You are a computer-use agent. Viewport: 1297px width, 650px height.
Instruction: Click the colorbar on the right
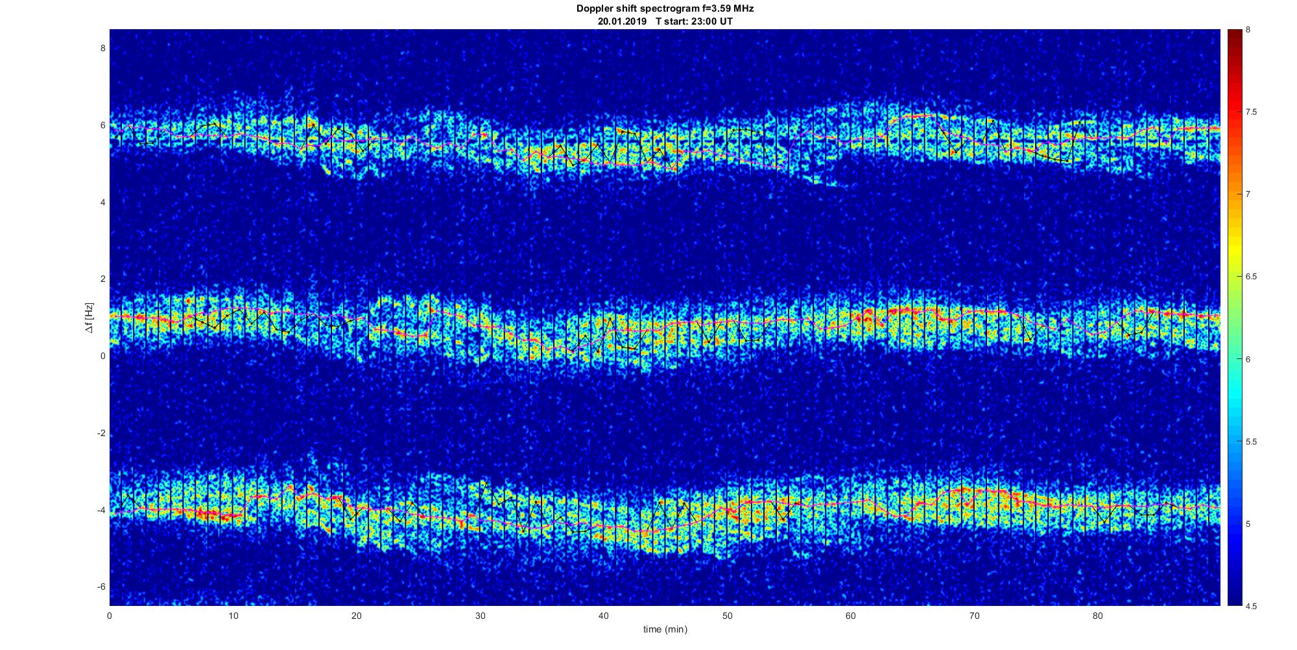(x=1235, y=318)
